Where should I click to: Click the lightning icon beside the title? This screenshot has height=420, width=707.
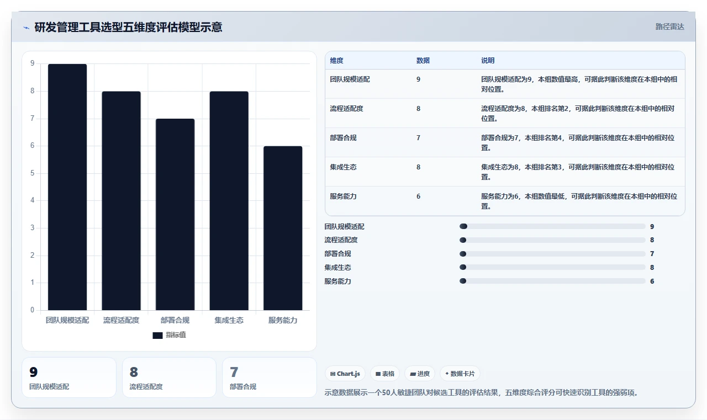(x=26, y=27)
